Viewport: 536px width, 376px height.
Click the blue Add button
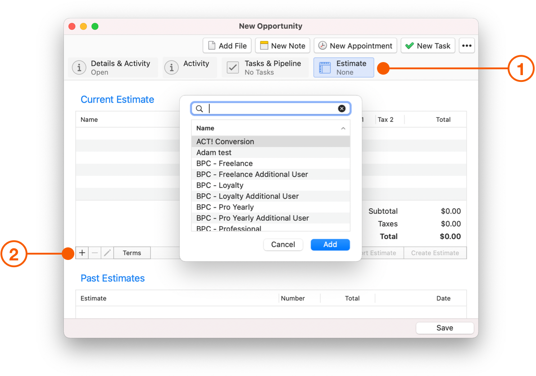[x=330, y=245]
